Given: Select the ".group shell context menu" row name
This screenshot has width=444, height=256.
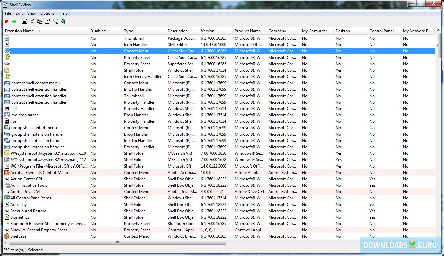Looking at the screenshot, I should coord(34,128).
